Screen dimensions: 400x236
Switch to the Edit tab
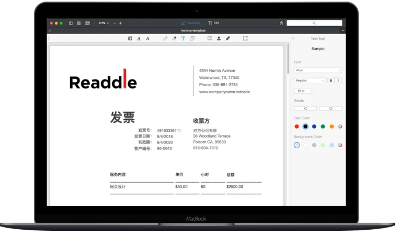coord(214,23)
